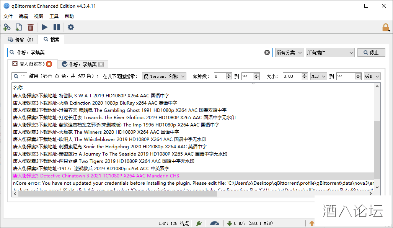The width and height of the screenshot is (393, 228).
Task: Click the add torrent link icon
Action: coord(7,27)
